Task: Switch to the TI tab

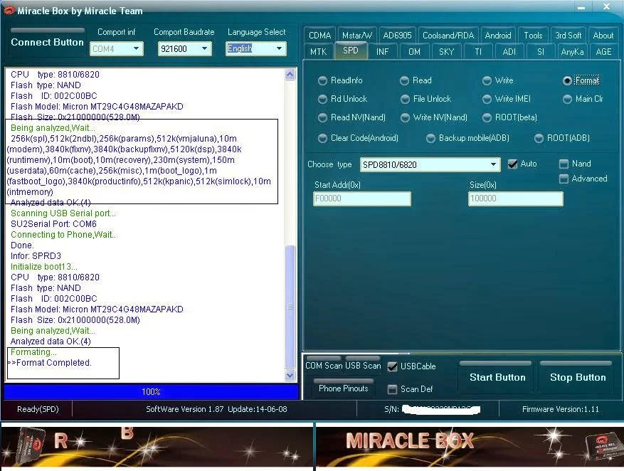Action: pos(478,52)
